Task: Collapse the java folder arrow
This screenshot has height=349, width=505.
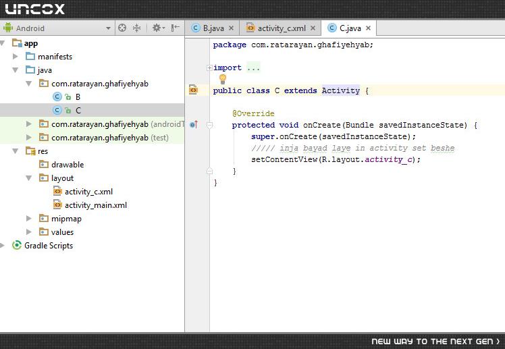Action: point(15,70)
